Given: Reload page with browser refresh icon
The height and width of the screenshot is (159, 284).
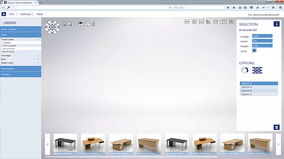Looking at the screenshot, I should (170, 8).
